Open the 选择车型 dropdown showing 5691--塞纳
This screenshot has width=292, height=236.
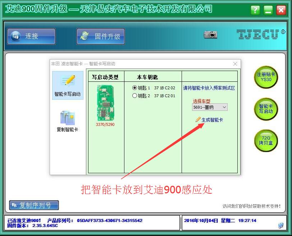[210, 107]
